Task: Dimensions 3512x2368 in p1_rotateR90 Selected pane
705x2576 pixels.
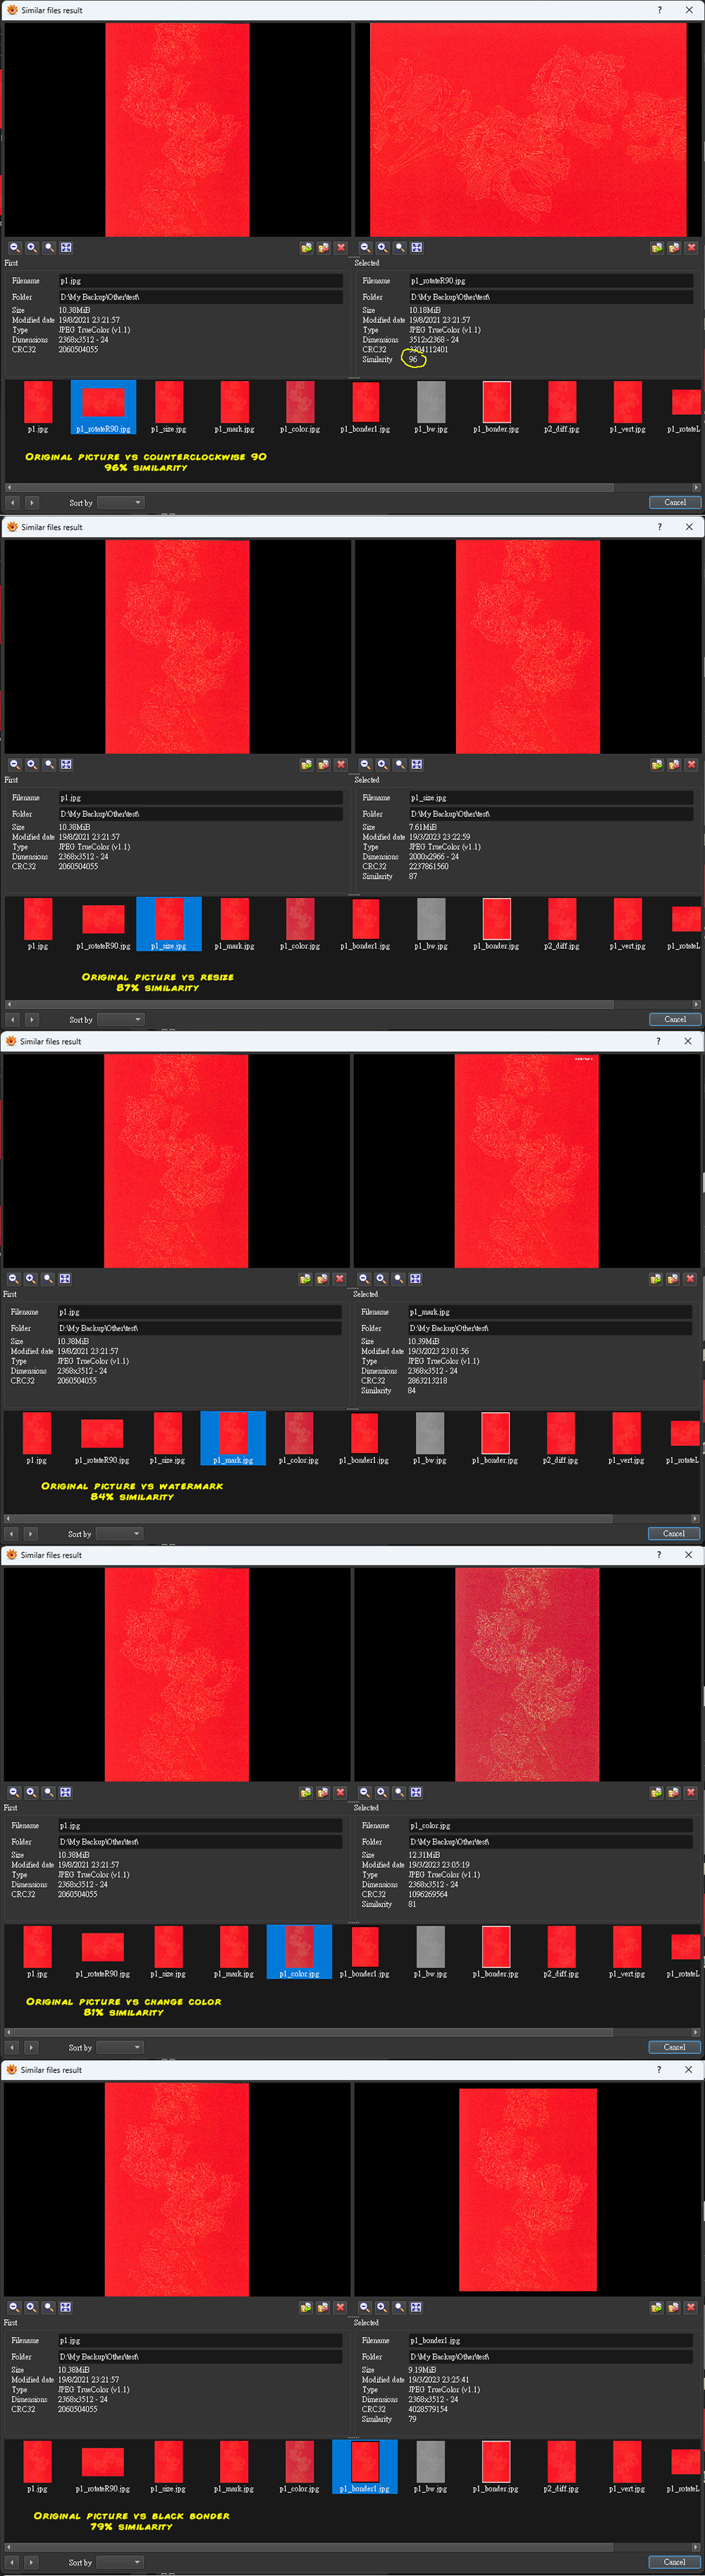Action: click(x=434, y=340)
